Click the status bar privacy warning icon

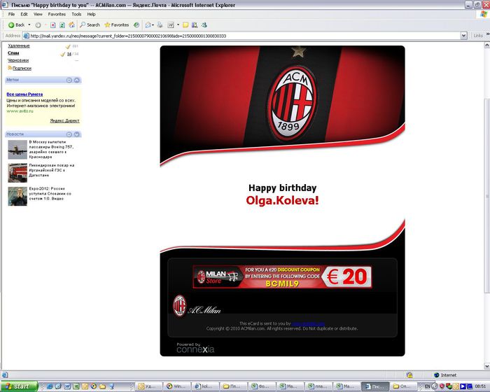click(409, 375)
